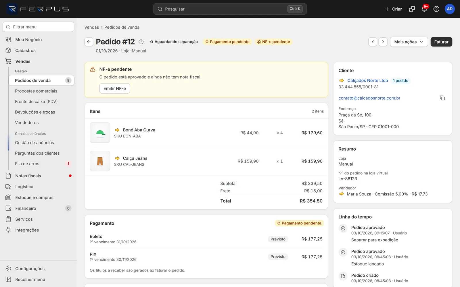
Task: Open the arrow icon beside Calça Jeans
Action: coord(117,158)
